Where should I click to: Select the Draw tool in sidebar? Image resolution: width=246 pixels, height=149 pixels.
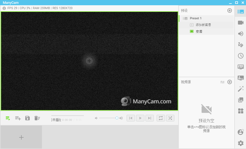[240, 45]
